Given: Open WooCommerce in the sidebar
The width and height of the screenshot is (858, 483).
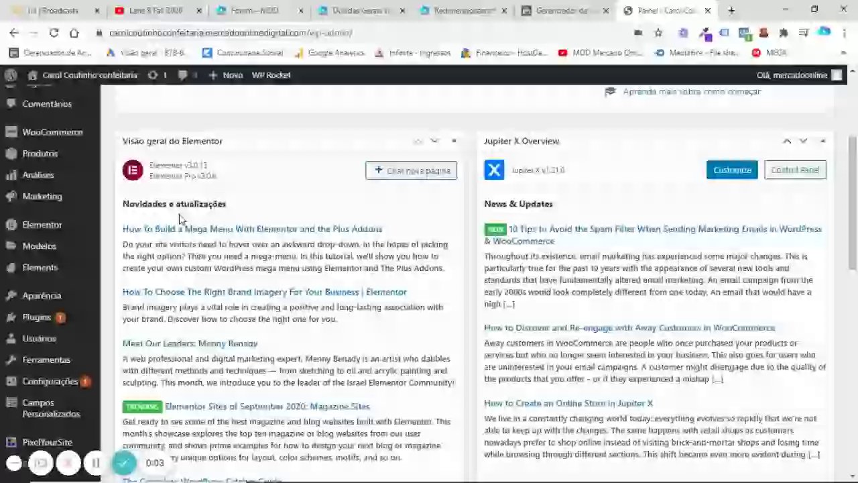Looking at the screenshot, I should pos(52,132).
